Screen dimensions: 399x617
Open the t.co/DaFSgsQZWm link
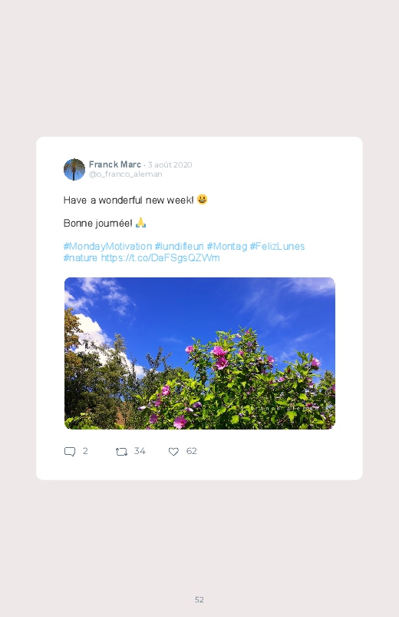tap(160, 257)
